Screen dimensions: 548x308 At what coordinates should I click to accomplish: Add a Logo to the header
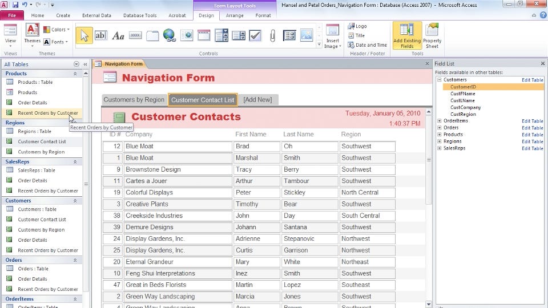click(357, 26)
